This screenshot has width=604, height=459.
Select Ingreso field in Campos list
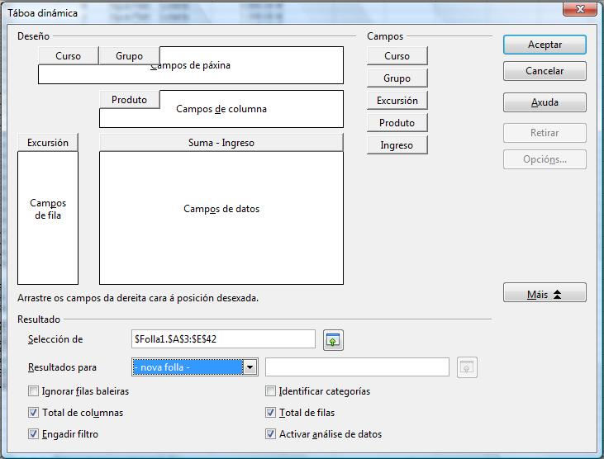tap(397, 145)
